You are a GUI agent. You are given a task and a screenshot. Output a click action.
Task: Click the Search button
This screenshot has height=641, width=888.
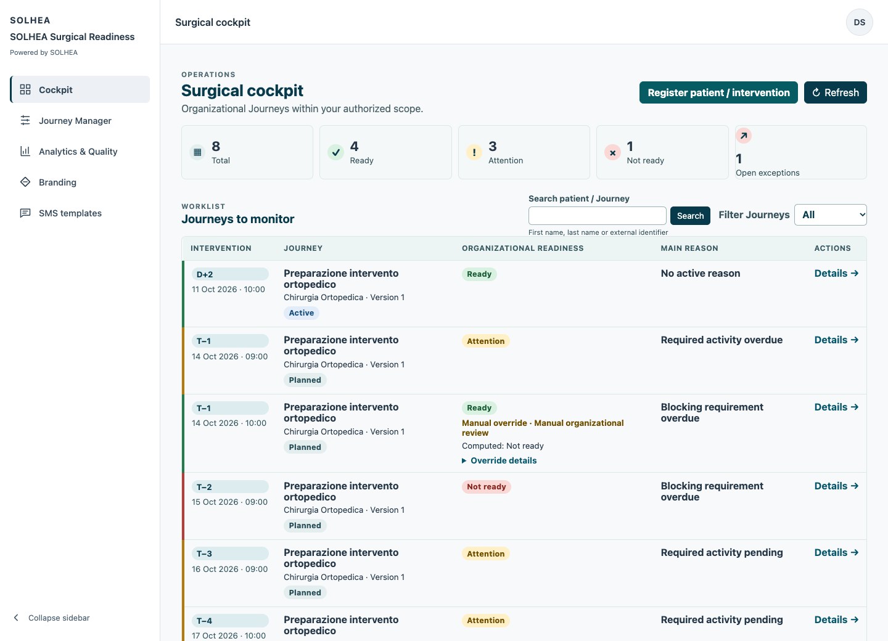(x=690, y=216)
